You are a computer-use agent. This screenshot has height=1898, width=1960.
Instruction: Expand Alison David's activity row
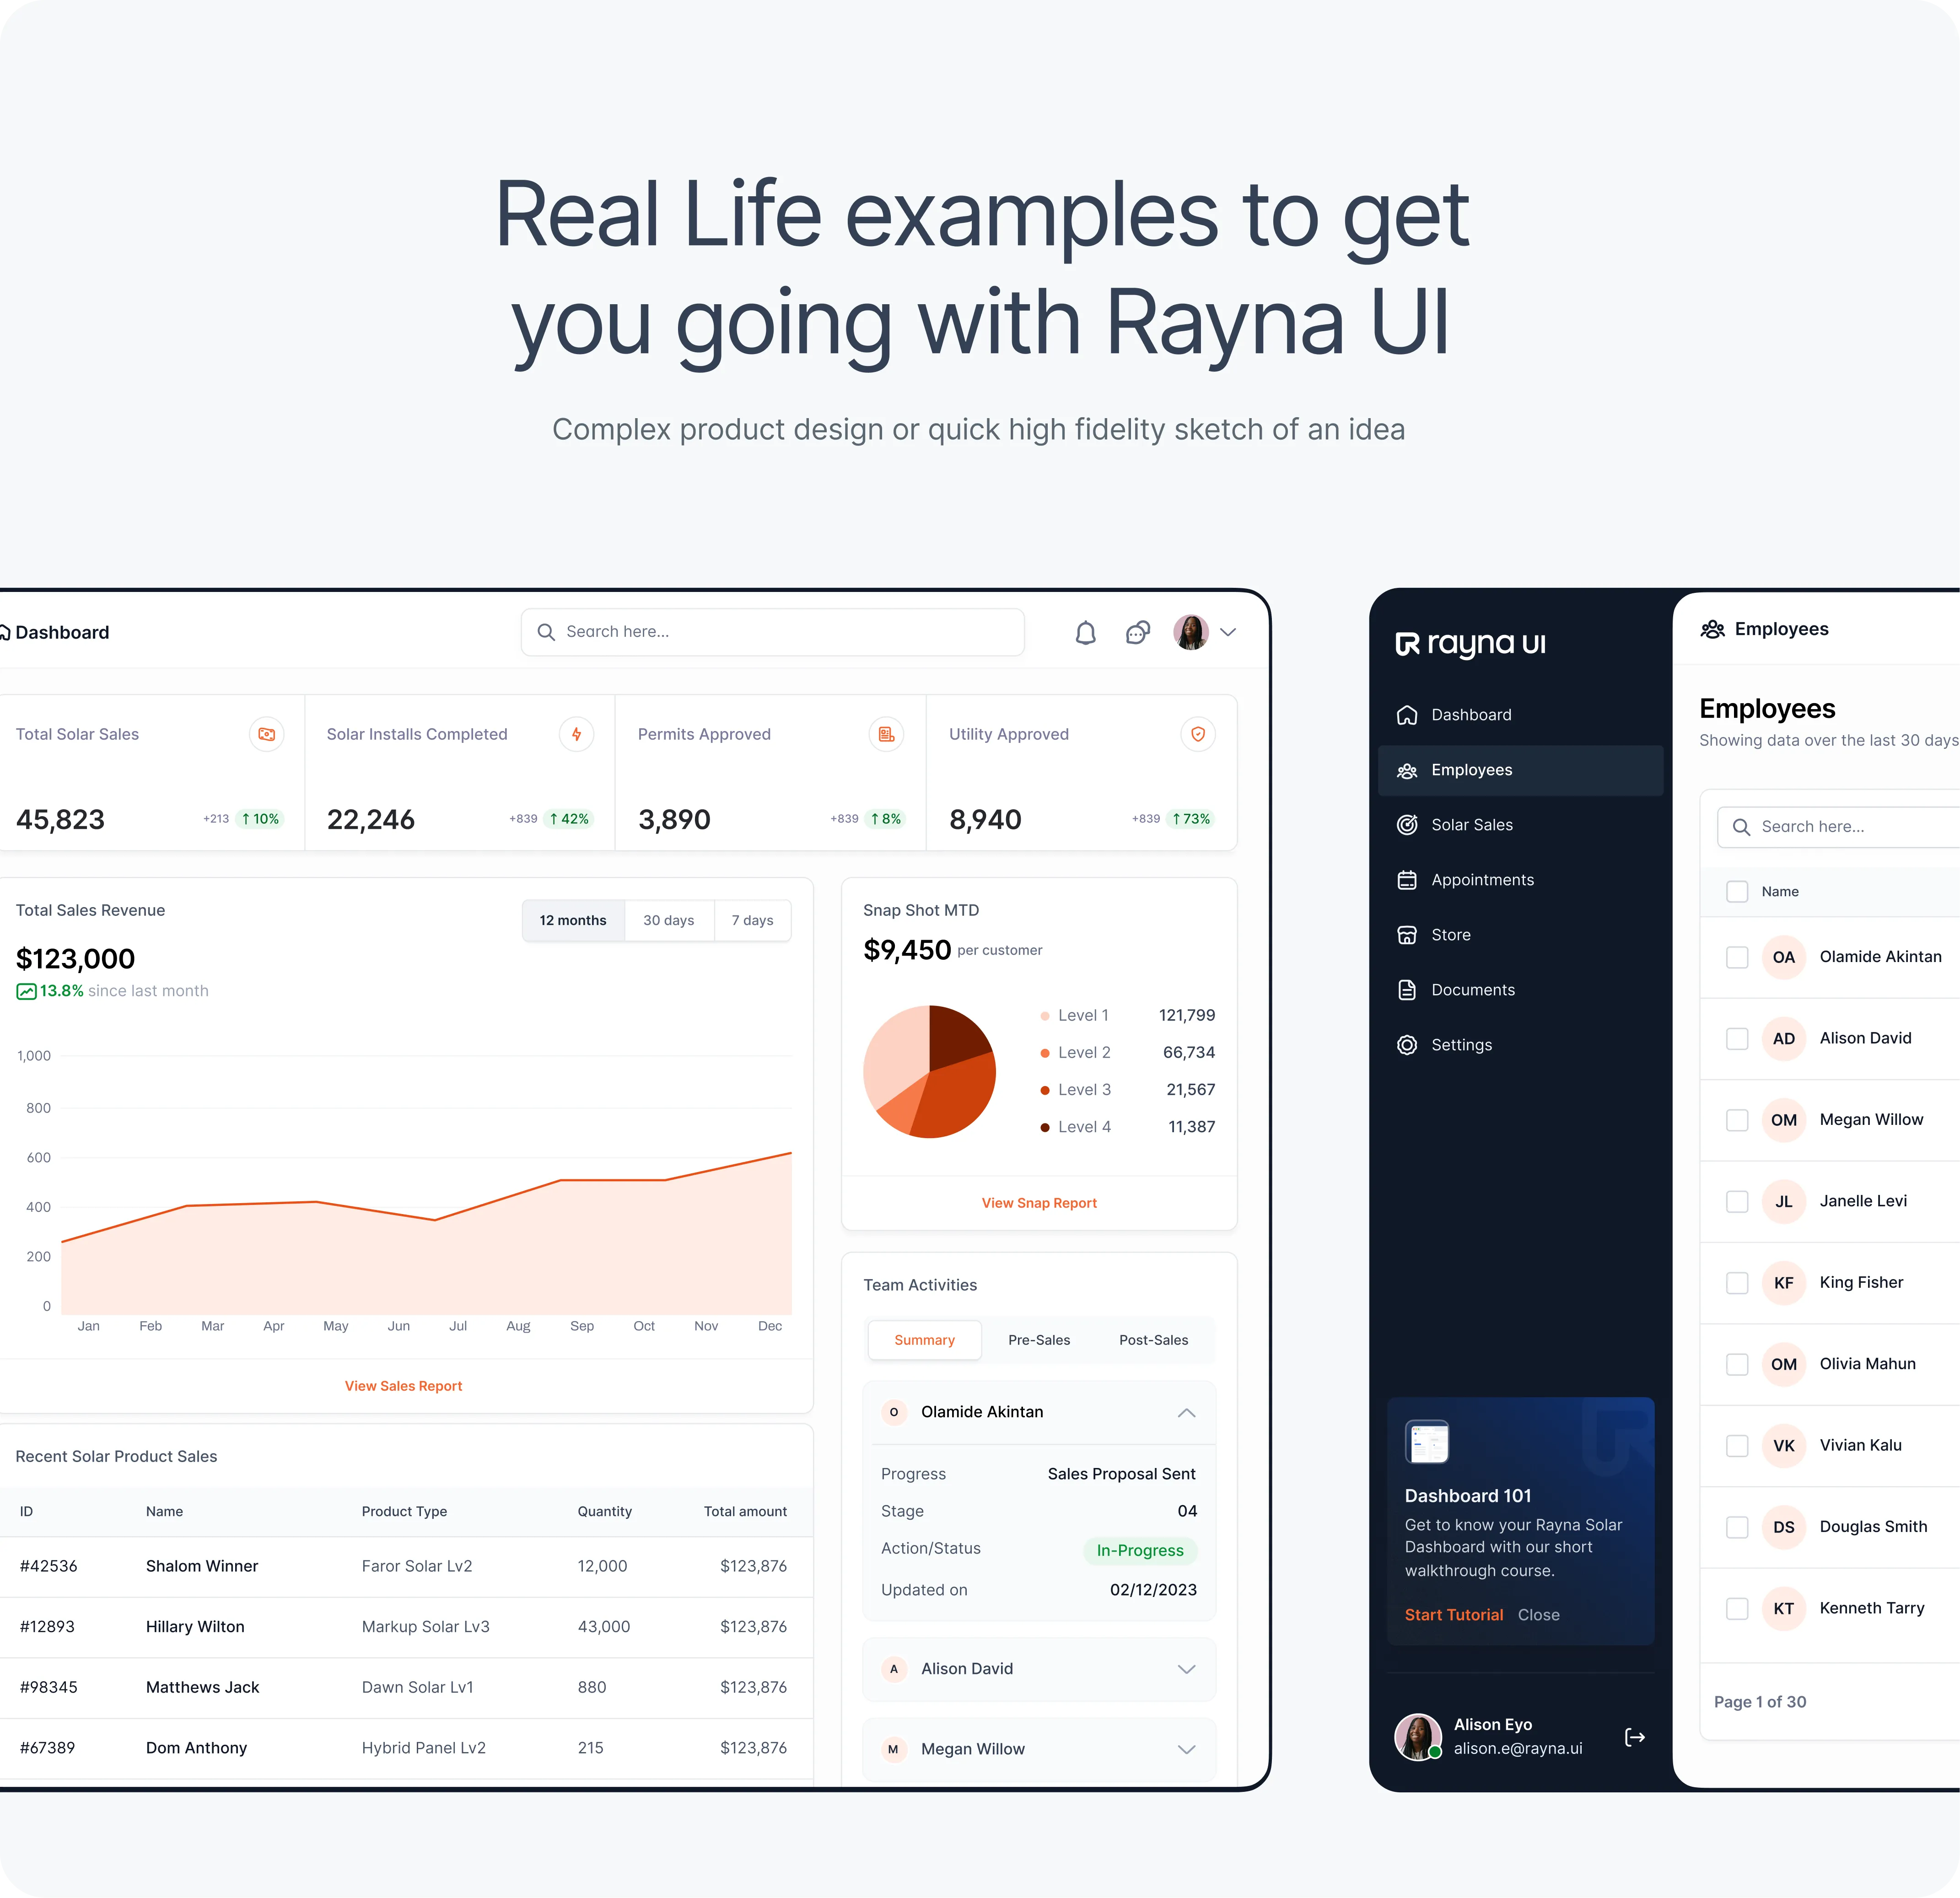[x=1186, y=1669]
